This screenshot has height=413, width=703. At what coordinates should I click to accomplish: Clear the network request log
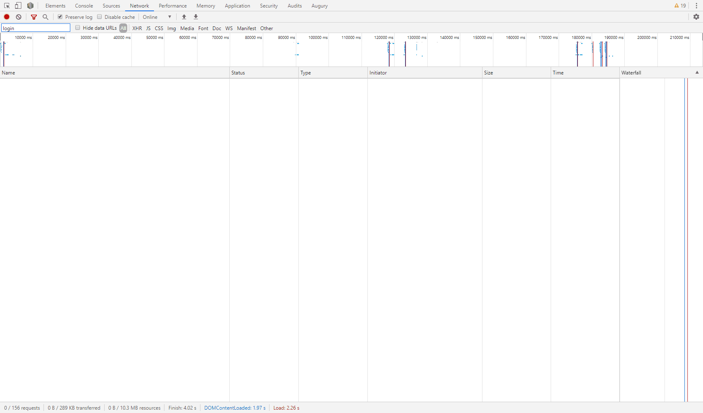pyautogui.click(x=18, y=17)
